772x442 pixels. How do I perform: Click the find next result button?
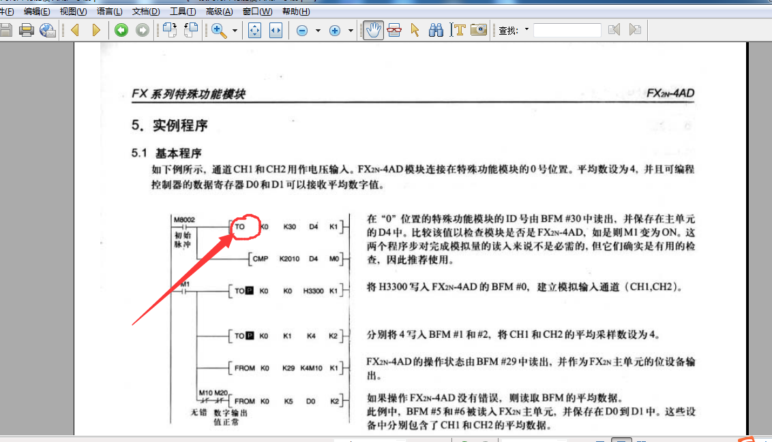pyautogui.click(x=635, y=30)
